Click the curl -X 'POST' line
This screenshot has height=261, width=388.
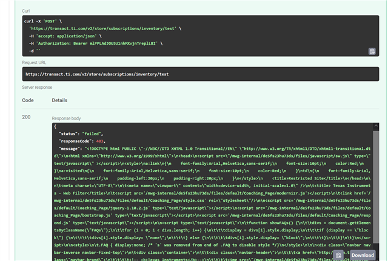(x=43, y=21)
